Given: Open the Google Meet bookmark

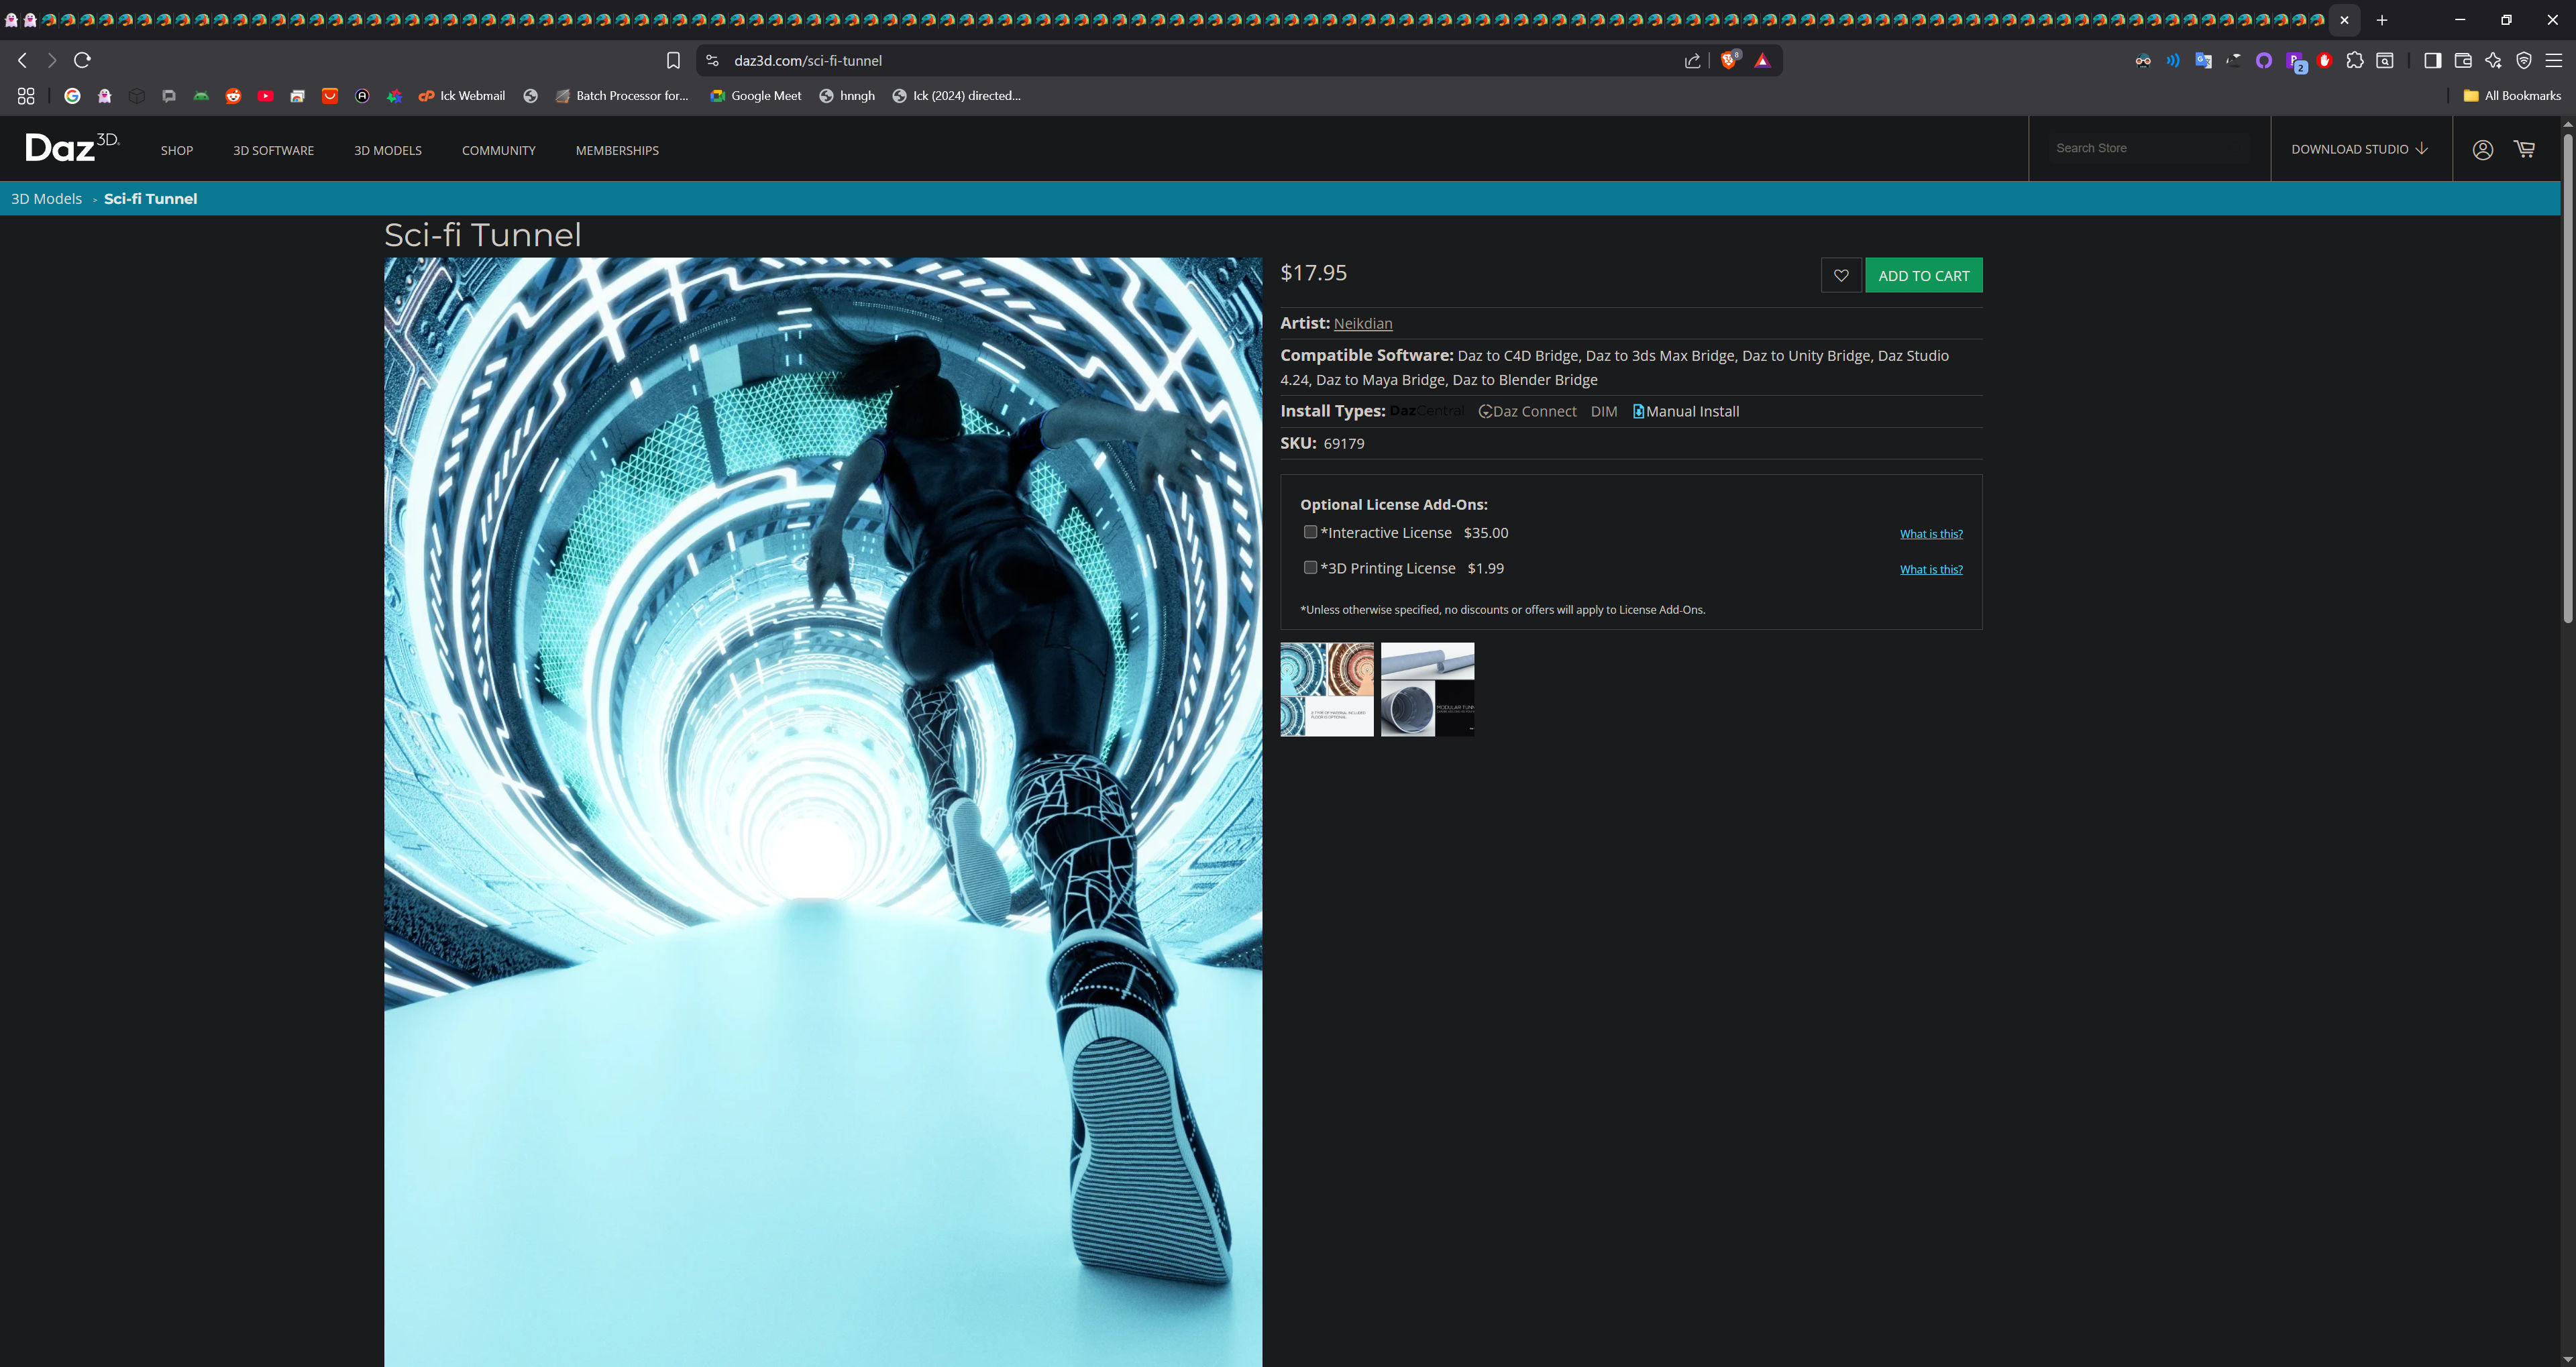Looking at the screenshot, I should click(x=756, y=96).
